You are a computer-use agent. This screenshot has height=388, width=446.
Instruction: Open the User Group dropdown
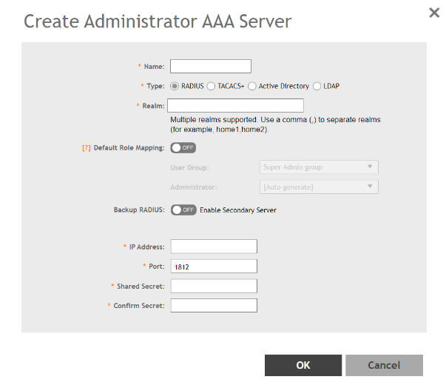(319, 167)
